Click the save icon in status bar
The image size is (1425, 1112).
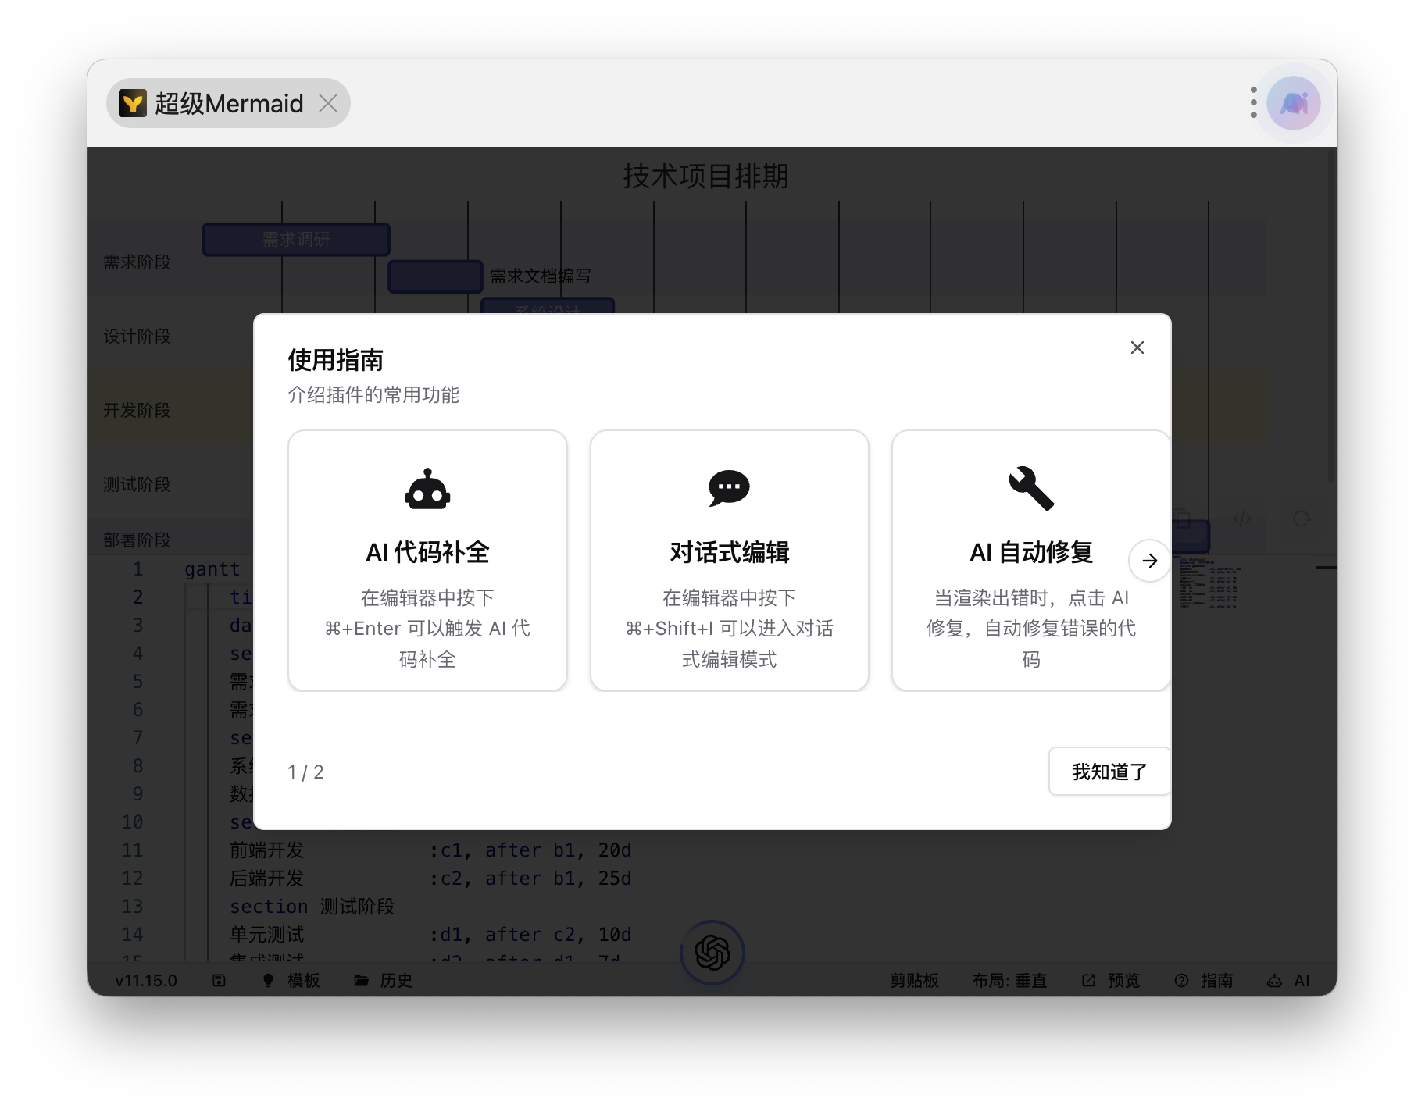[219, 981]
